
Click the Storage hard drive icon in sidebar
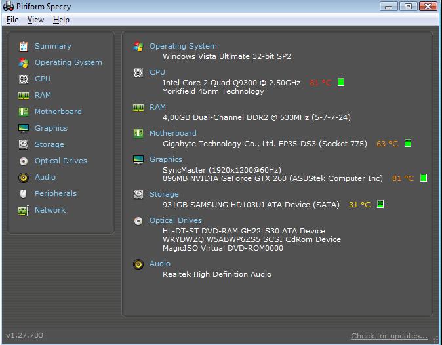coord(24,144)
